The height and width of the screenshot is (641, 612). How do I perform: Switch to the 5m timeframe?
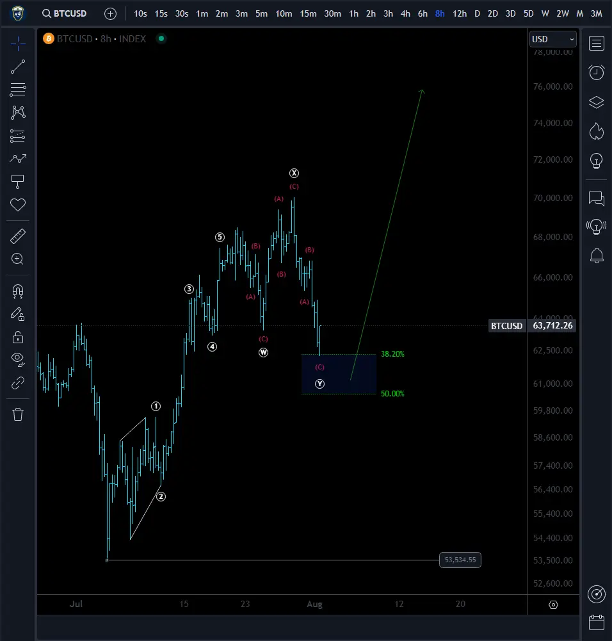click(x=261, y=13)
